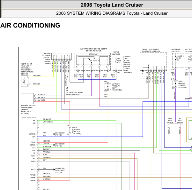Select the 'PNK/BLU' wire label
Image resolution: width=192 pixels, height=190 pixels.
point(47,152)
